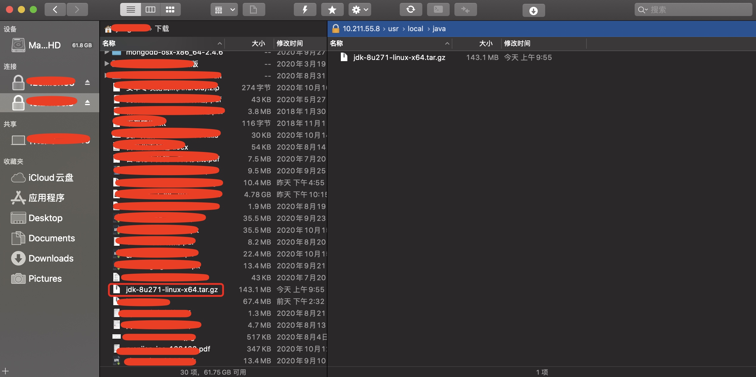The width and height of the screenshot is (756, 377).
Task: Open the arrange-by grid dropdown
Action: point(224,10)
